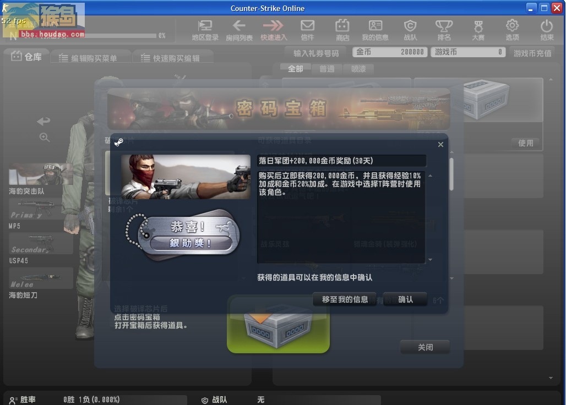Click the 移至我的信息 button
566x405 pixels.
click(x=345, y=299)
